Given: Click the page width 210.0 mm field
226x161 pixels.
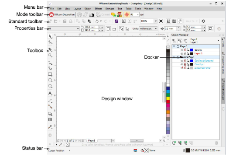Looking at the screenshot, I should [91, 27].
